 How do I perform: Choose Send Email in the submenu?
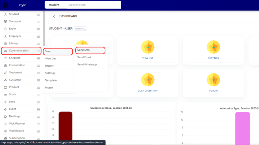(x=84, y=57)
